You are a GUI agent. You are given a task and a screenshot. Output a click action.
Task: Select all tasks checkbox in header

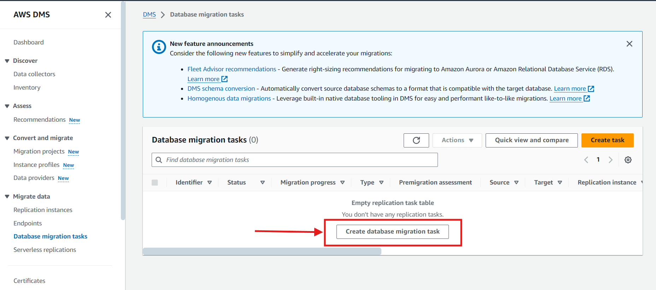(x=155, y=182)
